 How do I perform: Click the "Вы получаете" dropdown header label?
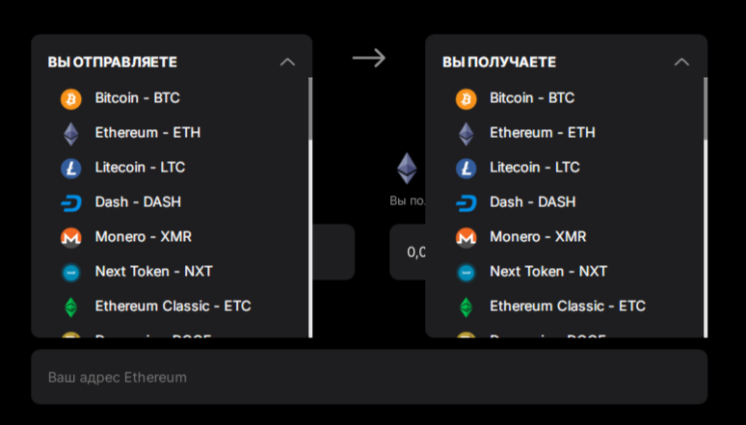(499, 62)
